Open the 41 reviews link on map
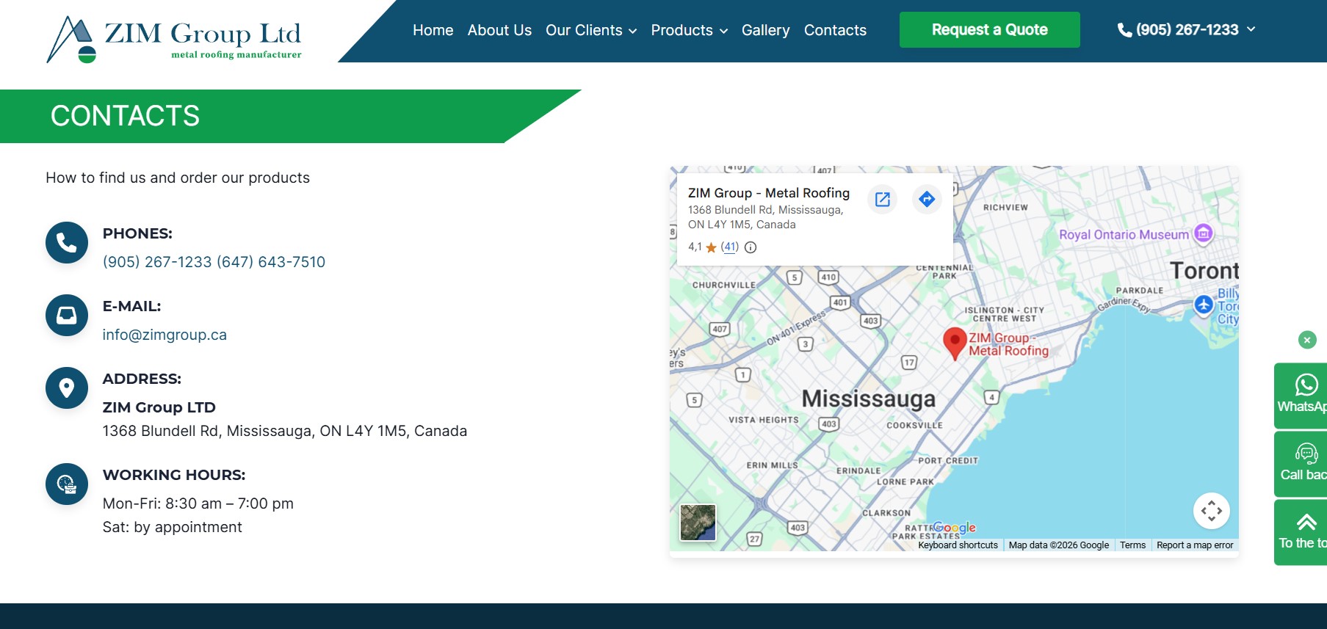Image resolution: width=1327 pixels, height=629 pixels. 729,247
